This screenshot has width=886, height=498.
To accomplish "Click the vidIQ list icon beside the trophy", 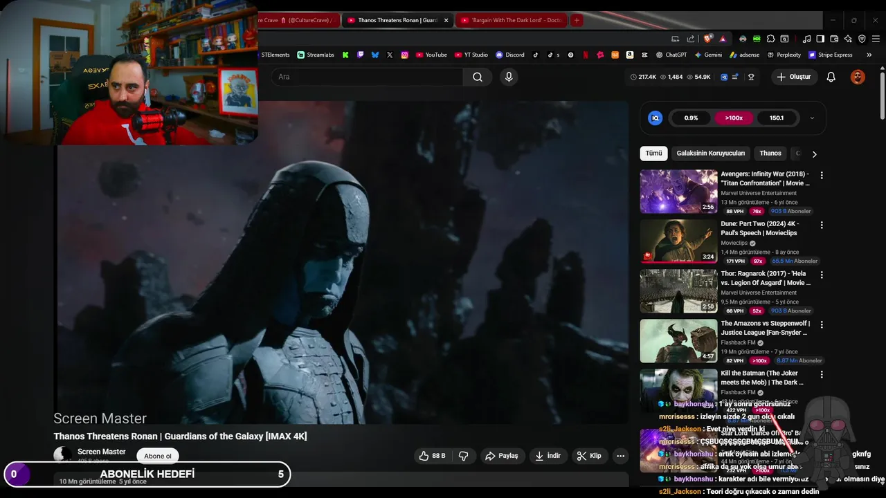I will point(735,77).
